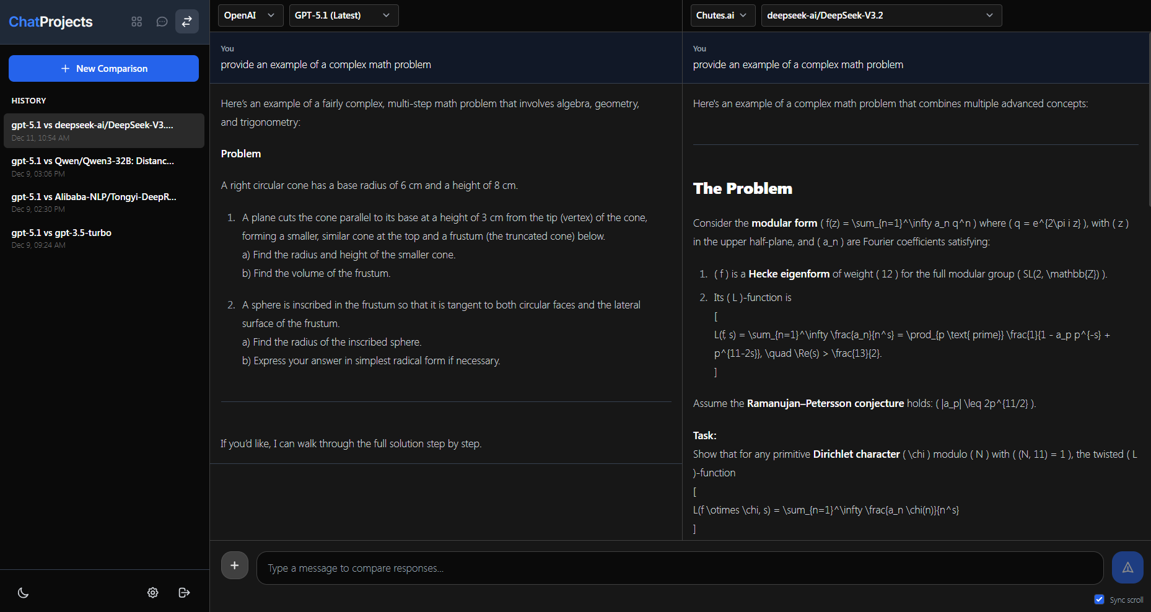The width and height of the screenshot is (1151, 612).
Task: Toggle dark mode with the moon icon
Action: pos(23,592)
